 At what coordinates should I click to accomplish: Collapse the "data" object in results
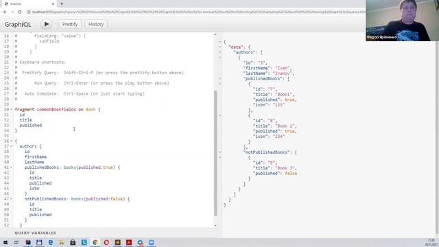(220, 47)
